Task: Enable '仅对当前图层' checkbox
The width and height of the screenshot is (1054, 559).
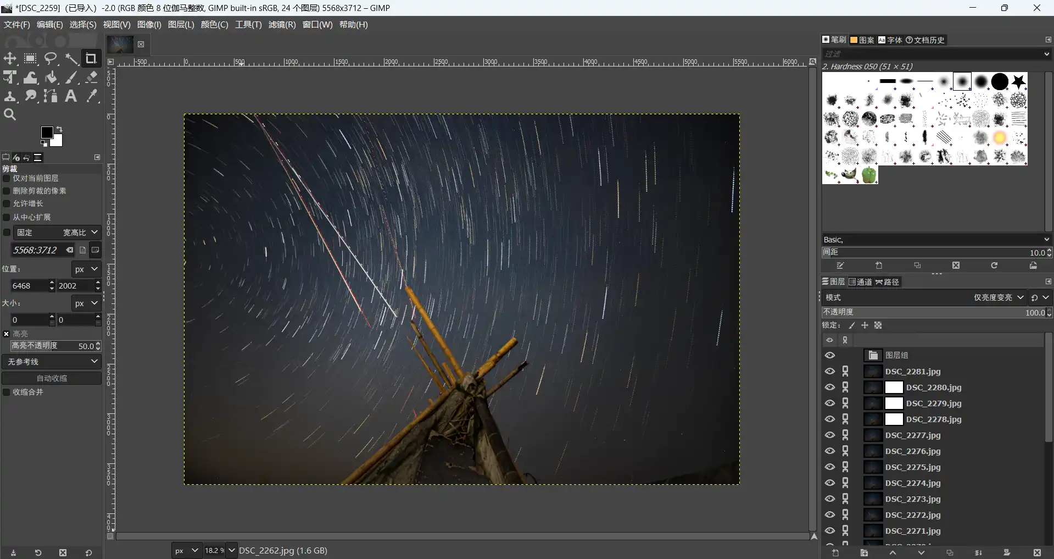Action: [7, 178]
